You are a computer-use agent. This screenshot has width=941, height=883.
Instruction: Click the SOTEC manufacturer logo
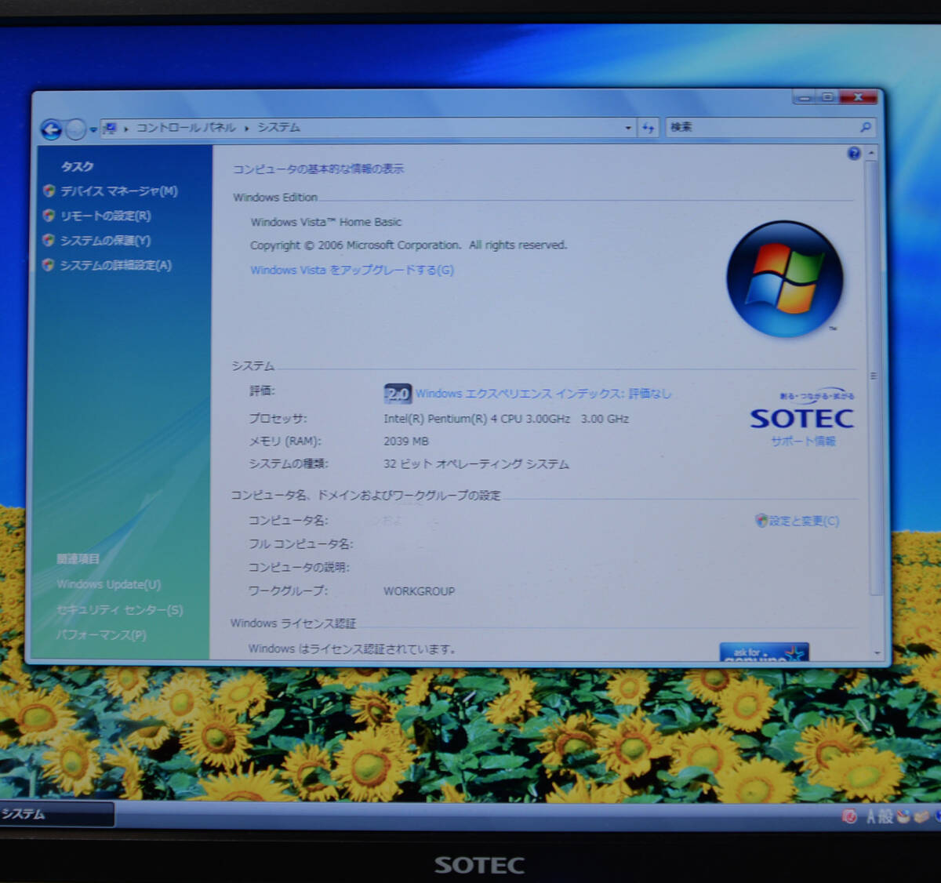coord(802,419)
